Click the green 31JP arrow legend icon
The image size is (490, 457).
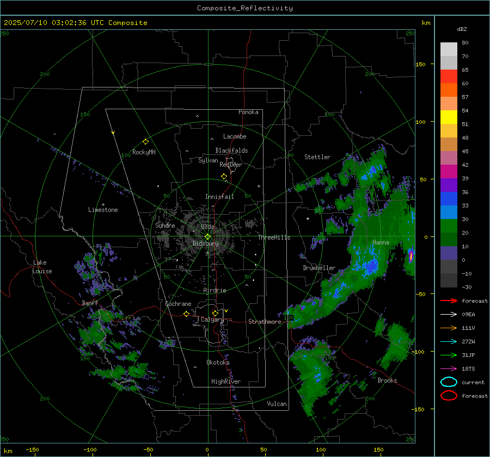[x=449, y=355]
